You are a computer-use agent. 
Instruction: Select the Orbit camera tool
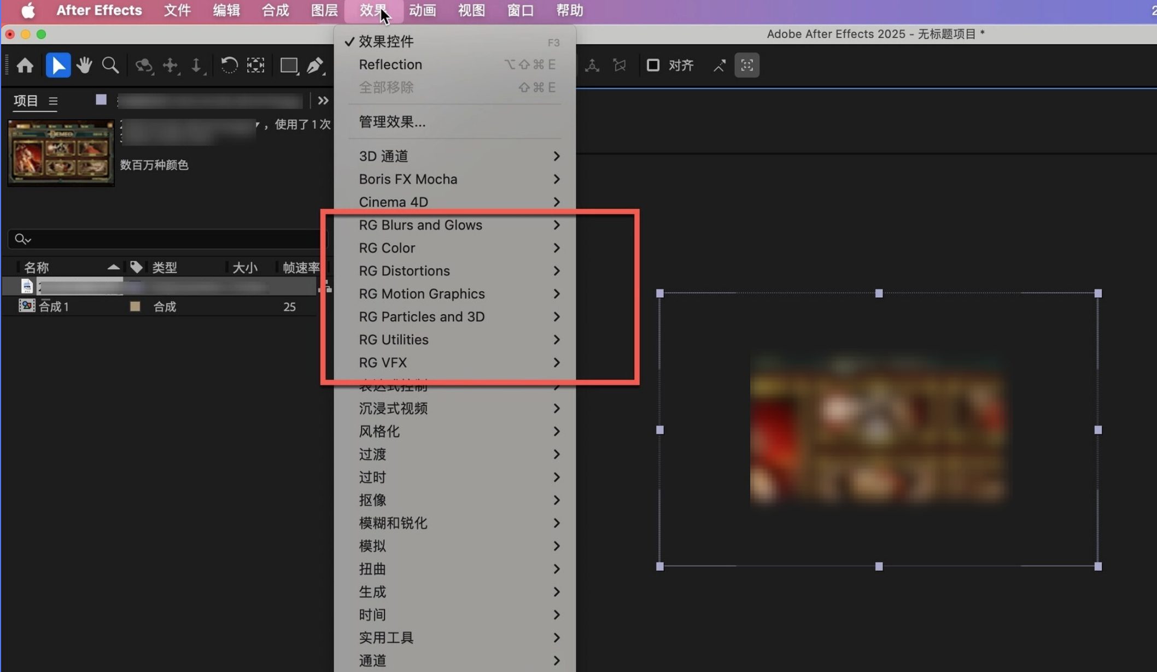144,66
